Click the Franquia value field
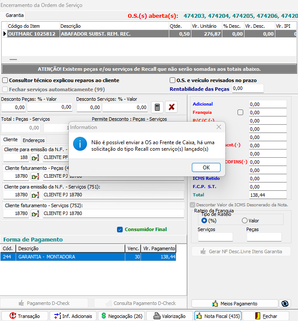298x321 pixels. 268,113
